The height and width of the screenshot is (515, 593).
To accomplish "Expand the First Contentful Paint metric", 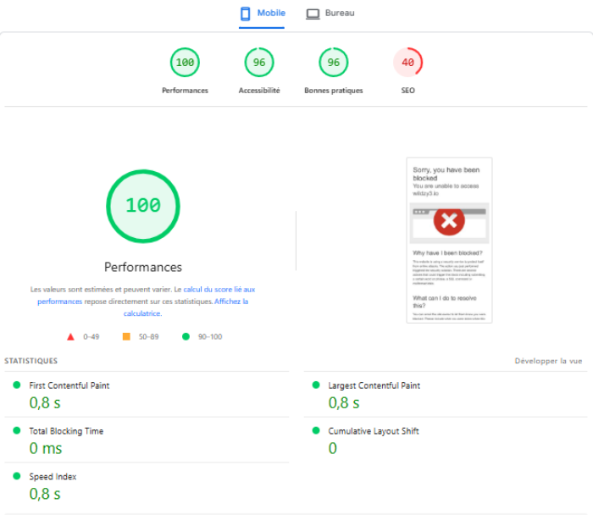I will click(69, 385).
